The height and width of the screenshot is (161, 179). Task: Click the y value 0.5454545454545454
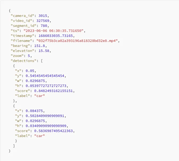[45, 76]
